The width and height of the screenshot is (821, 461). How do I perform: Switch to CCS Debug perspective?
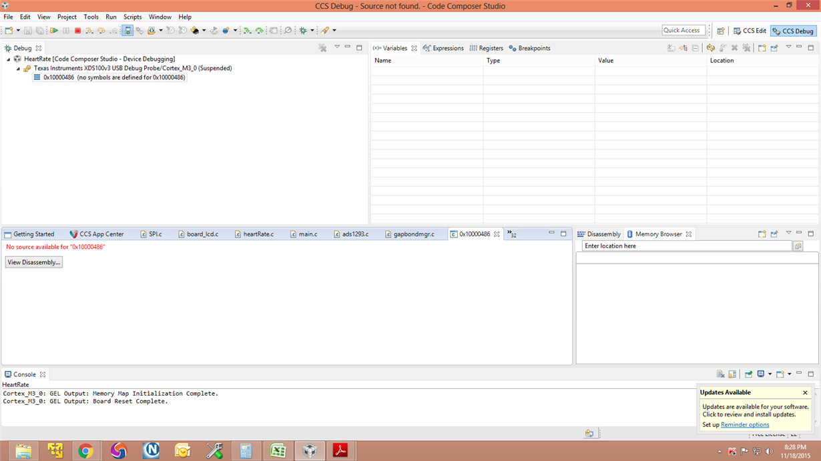pyautogui.click(x=794, y=31)
